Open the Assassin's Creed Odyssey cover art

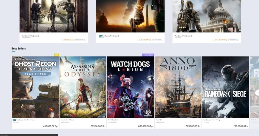point(83,87)
